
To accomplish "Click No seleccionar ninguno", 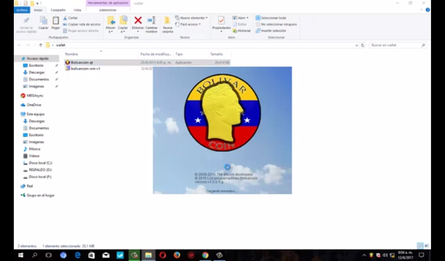I will (x=276, y=24).
